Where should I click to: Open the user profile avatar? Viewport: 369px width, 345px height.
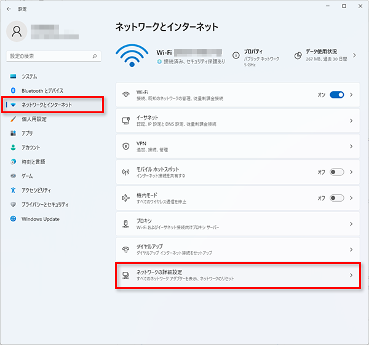coord(17,31)
